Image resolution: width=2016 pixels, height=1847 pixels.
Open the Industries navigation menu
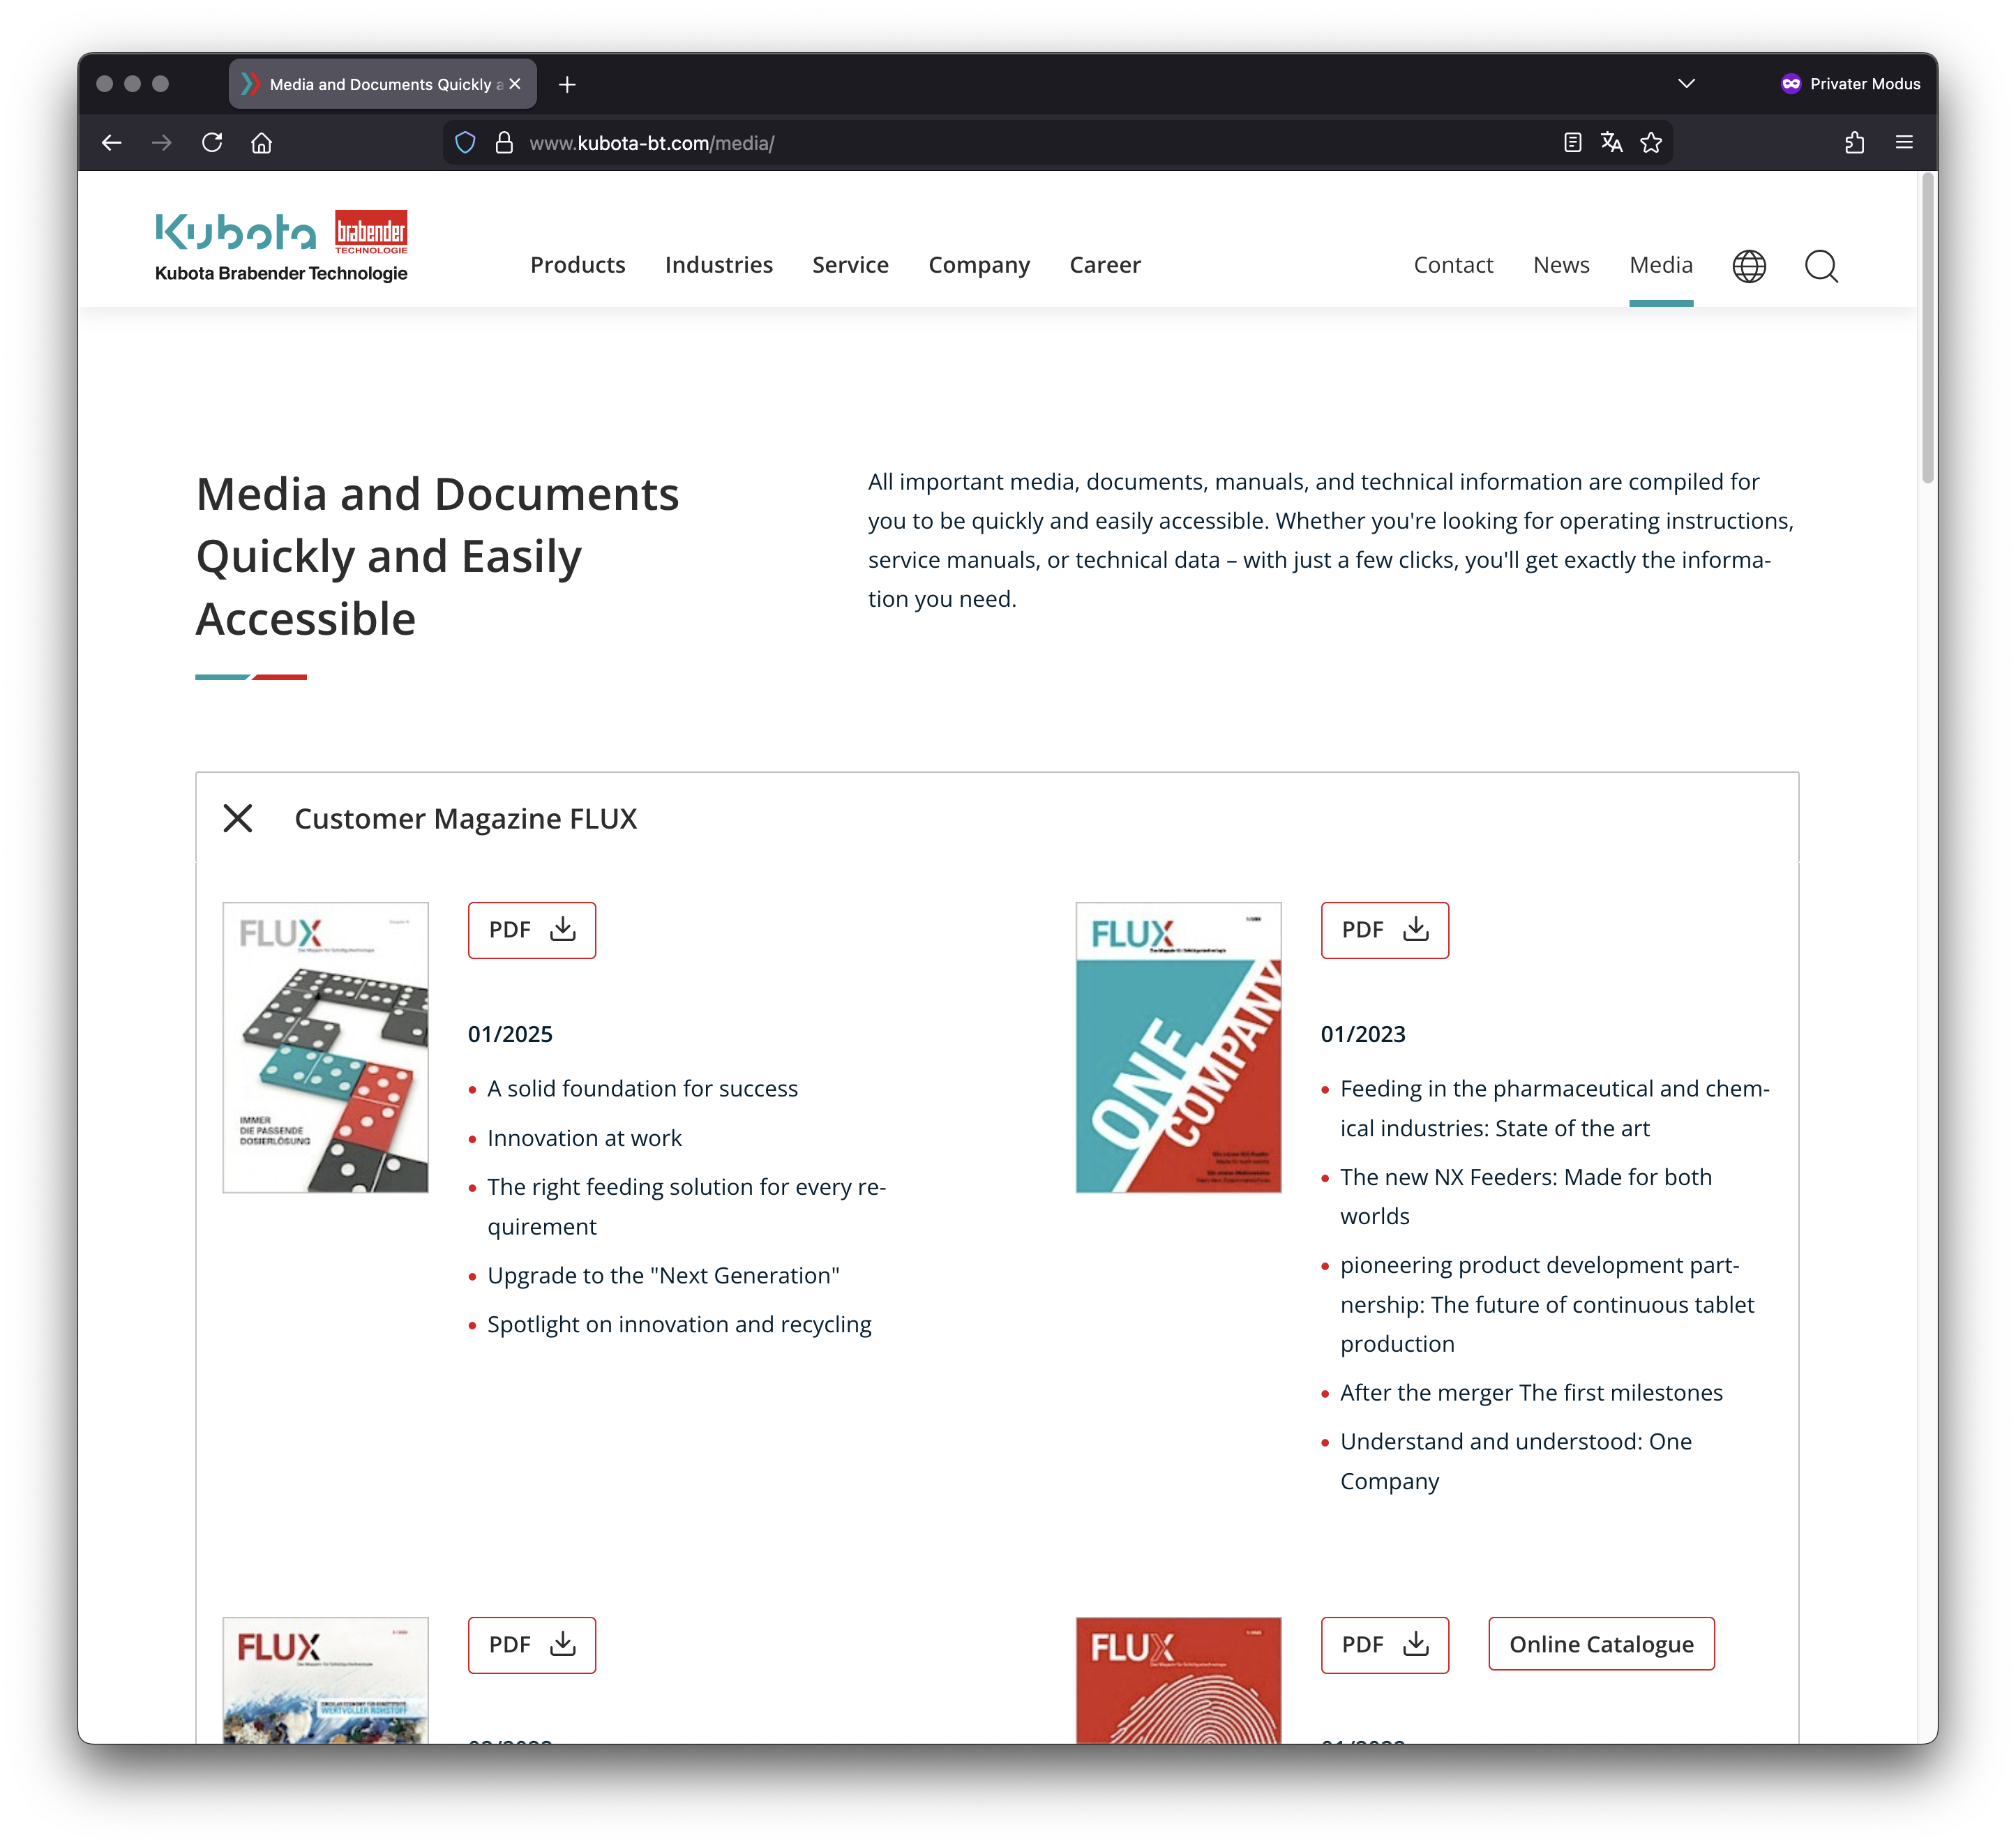(718, 265)
